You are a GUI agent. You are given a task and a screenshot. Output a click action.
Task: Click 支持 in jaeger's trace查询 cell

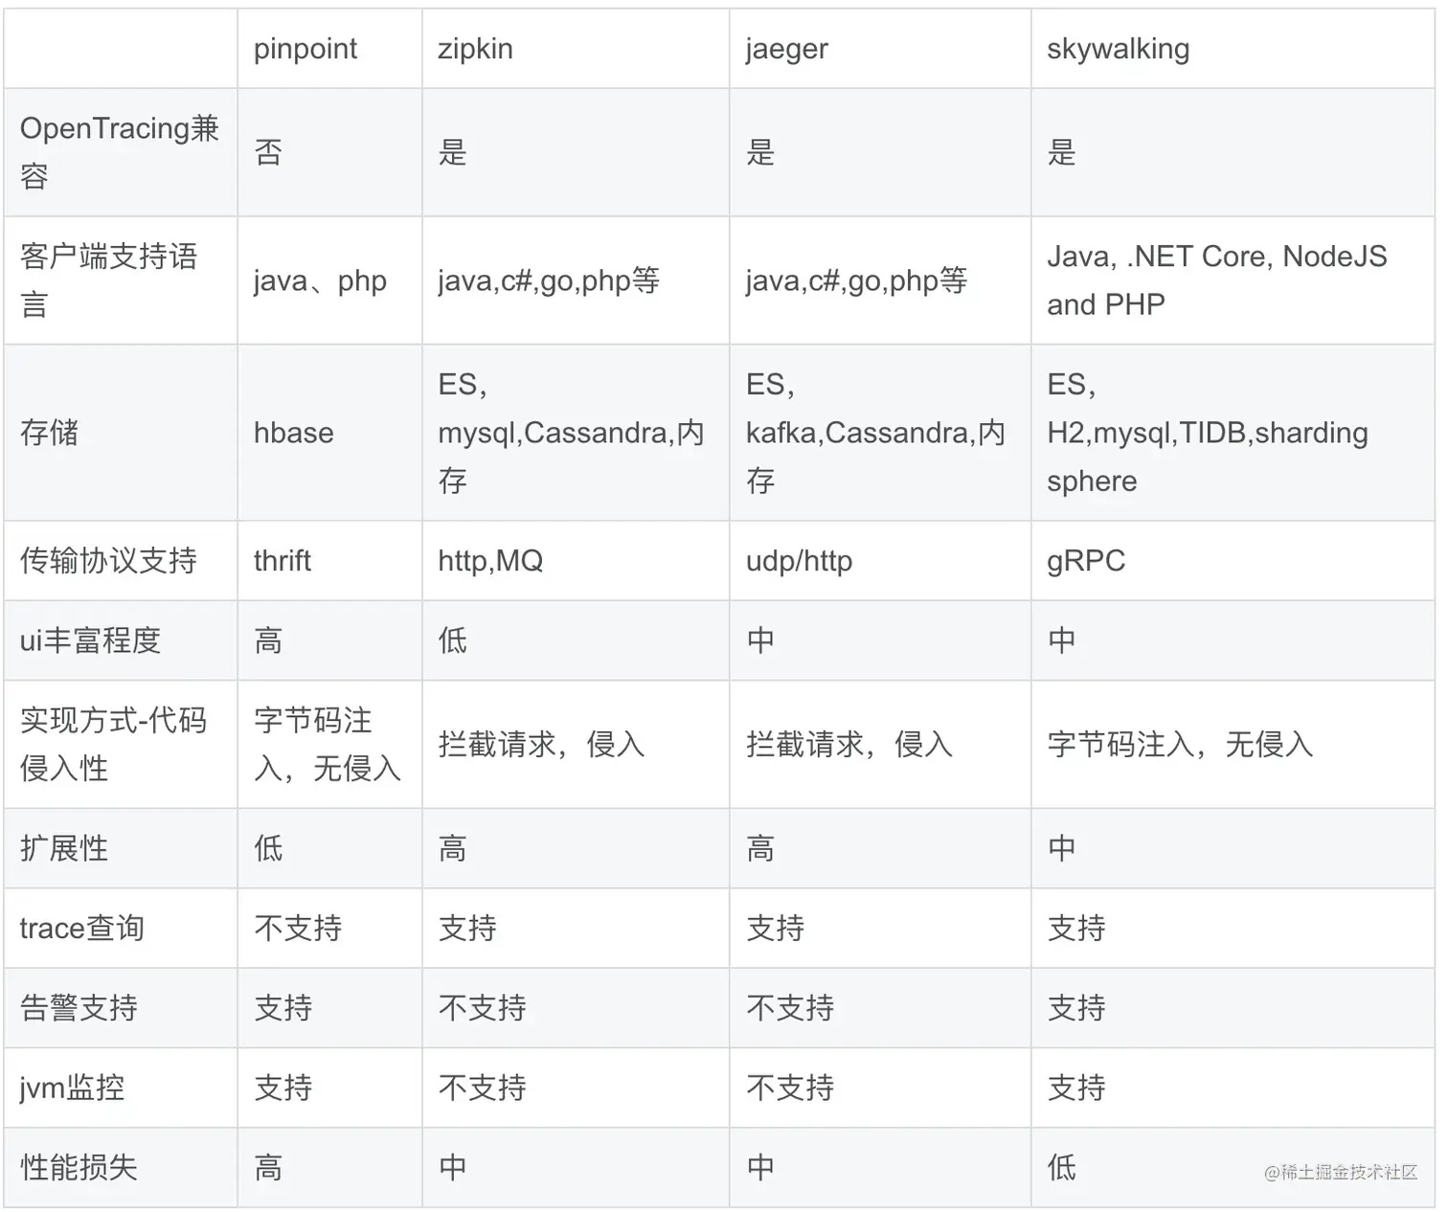click(775, 928)
